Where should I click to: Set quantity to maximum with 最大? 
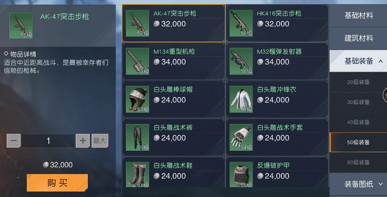pos(100,141)
